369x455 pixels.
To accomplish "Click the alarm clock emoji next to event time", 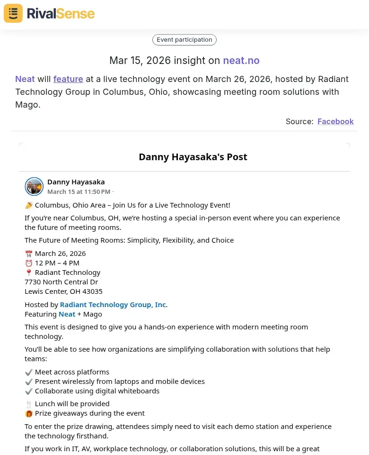I will [x=29, y=263].
